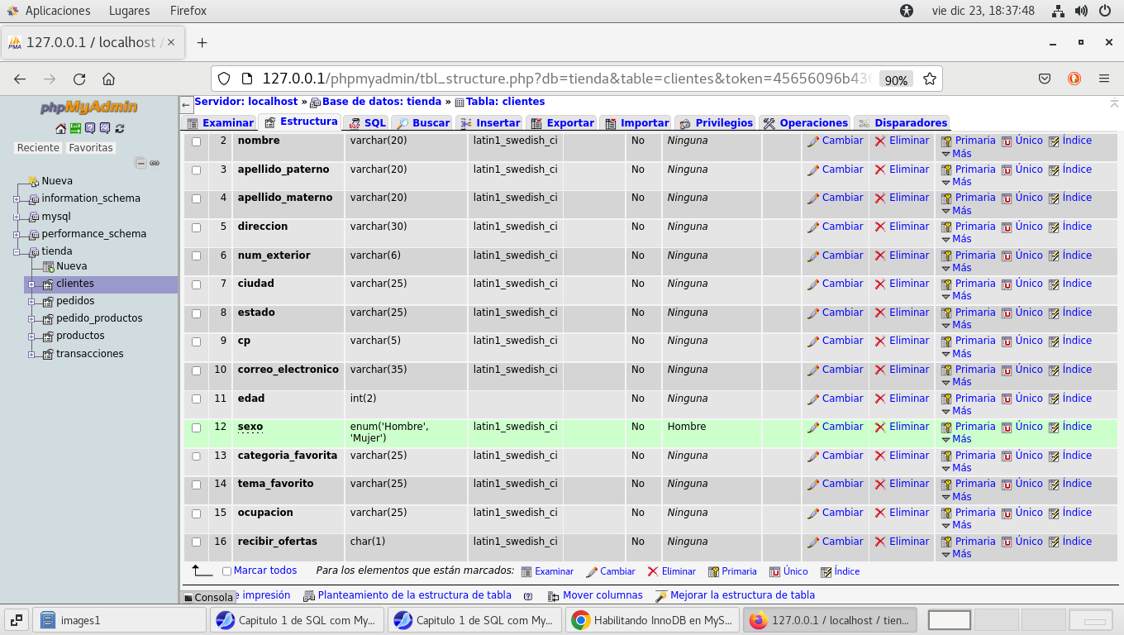
Task: Click the Mover columnas link
Action: pos(602,595)
